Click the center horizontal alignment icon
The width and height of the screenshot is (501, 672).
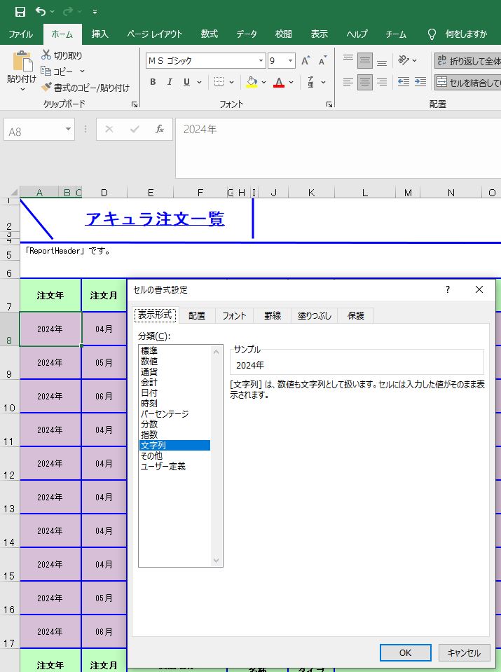[x=364, y=82]
